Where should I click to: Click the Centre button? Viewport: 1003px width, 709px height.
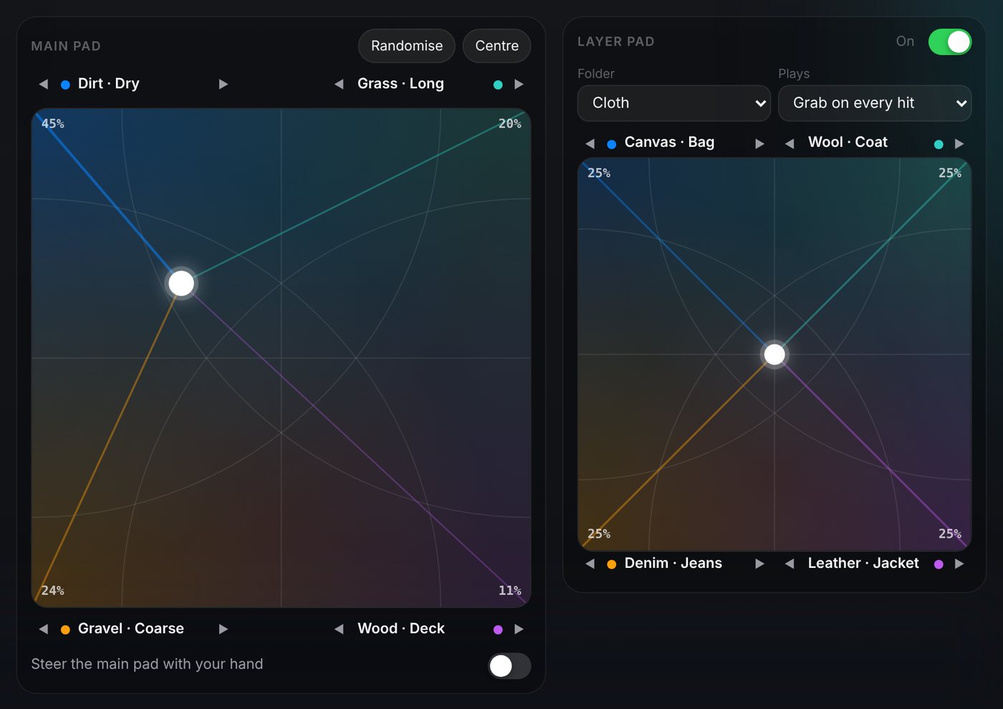497,46
